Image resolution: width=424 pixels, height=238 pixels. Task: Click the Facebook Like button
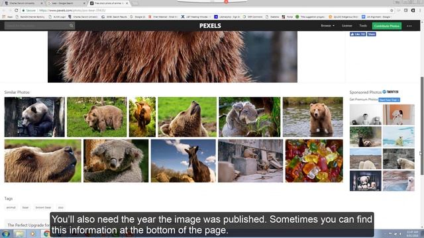click(x=358, y=34)
